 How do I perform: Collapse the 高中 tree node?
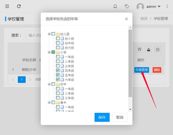tap(49, 102)
